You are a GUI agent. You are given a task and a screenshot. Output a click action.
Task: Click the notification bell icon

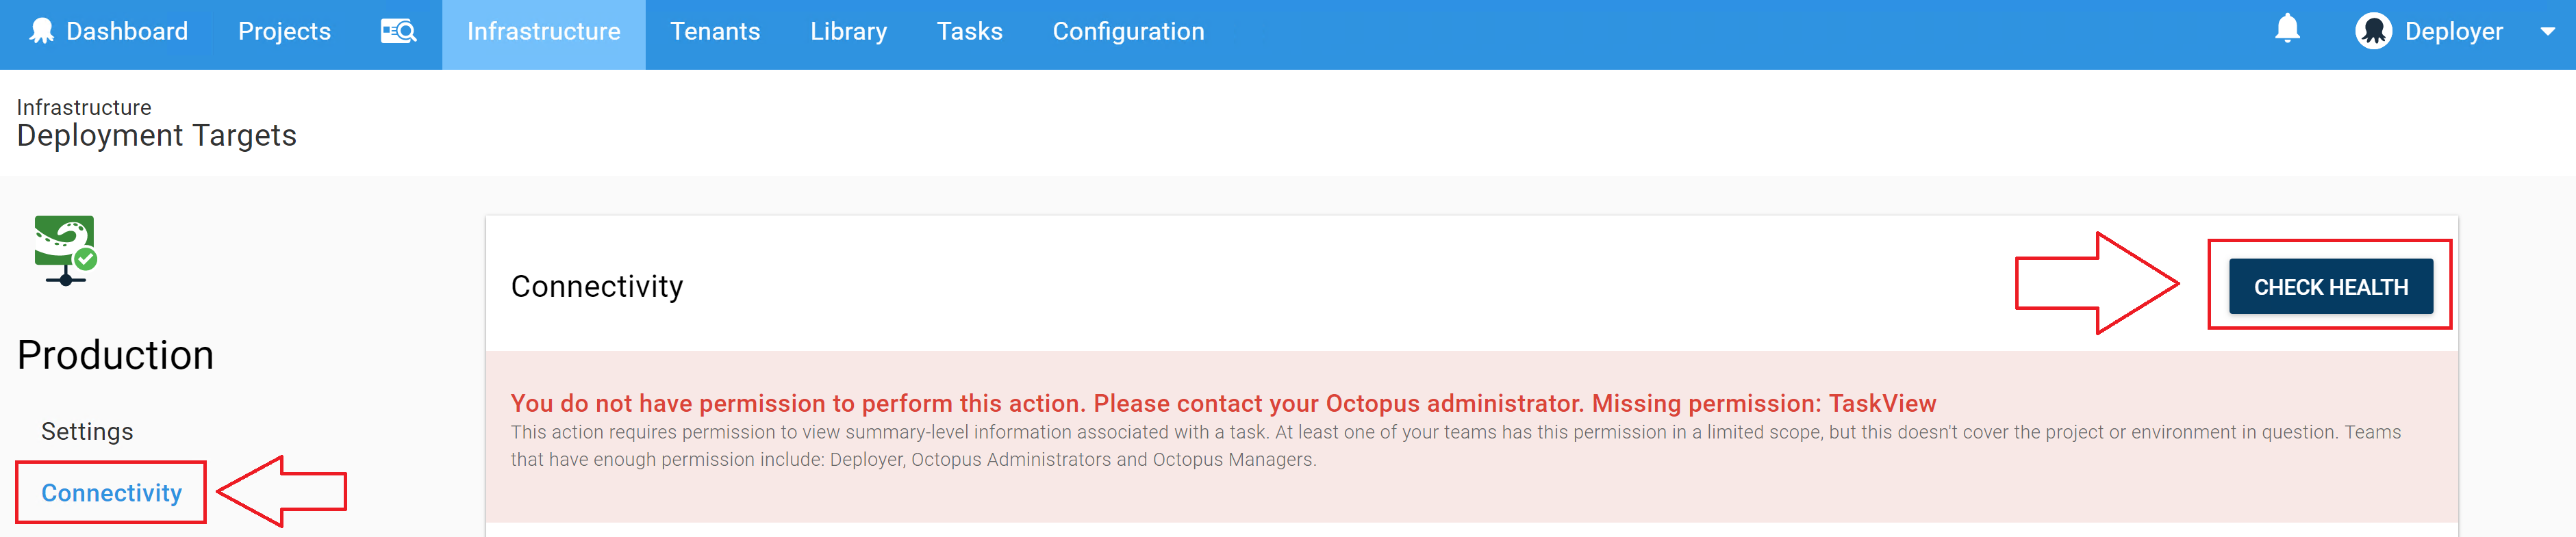coord(2289,31)
